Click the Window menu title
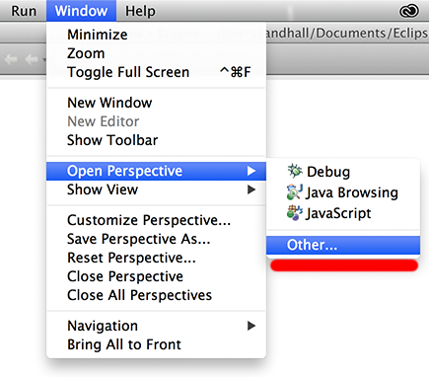Image resolution: width=429 pixels, height=377 pixels. pos(81,11)
